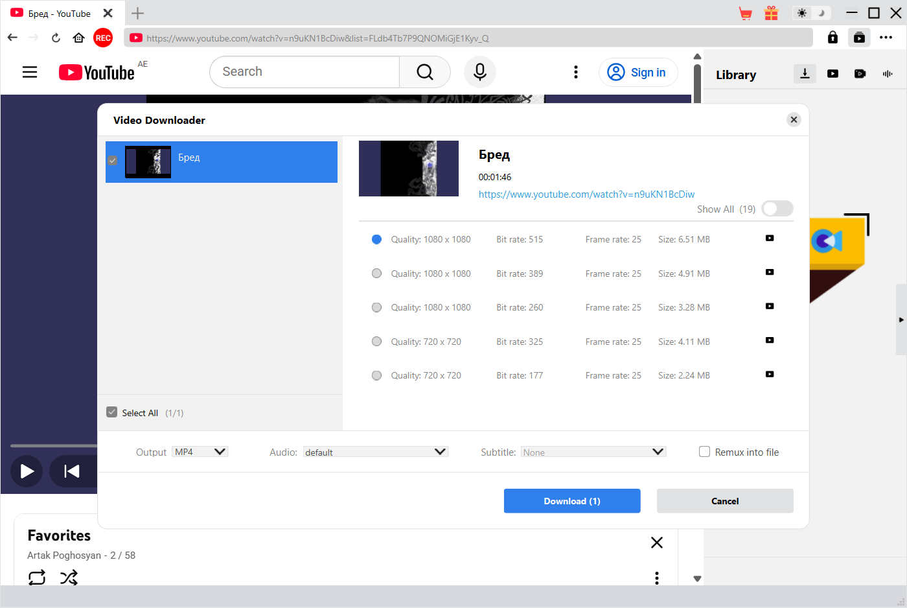This screenshot has height=608, width=907.
Task: Collapse the Library side panel arrow
Action: [x=901, y=320]
